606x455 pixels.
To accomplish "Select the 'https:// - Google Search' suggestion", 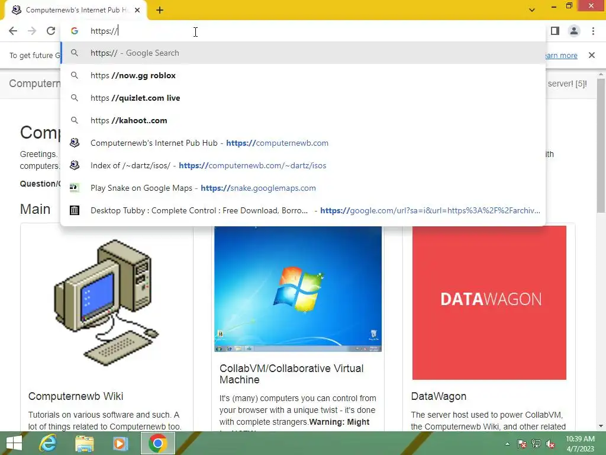I will click(x=303, y=53).
